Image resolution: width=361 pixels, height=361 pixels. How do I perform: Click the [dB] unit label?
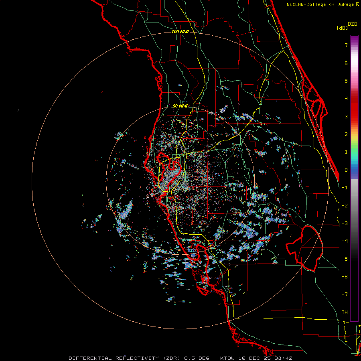click(x=343, y=28)
